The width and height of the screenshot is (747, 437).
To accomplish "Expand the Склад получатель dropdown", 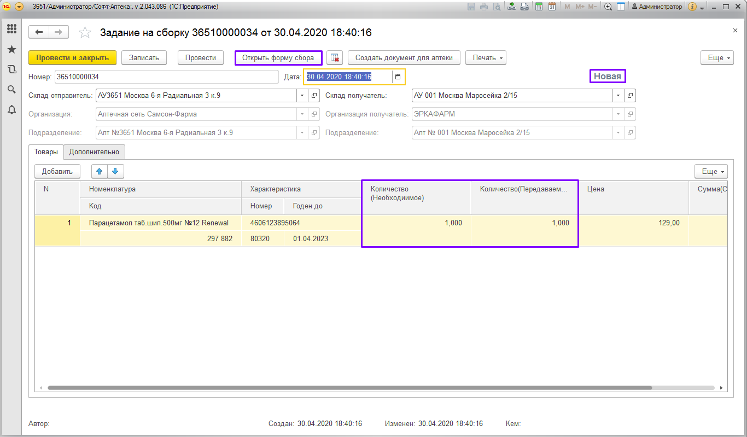I will point(618,96).
